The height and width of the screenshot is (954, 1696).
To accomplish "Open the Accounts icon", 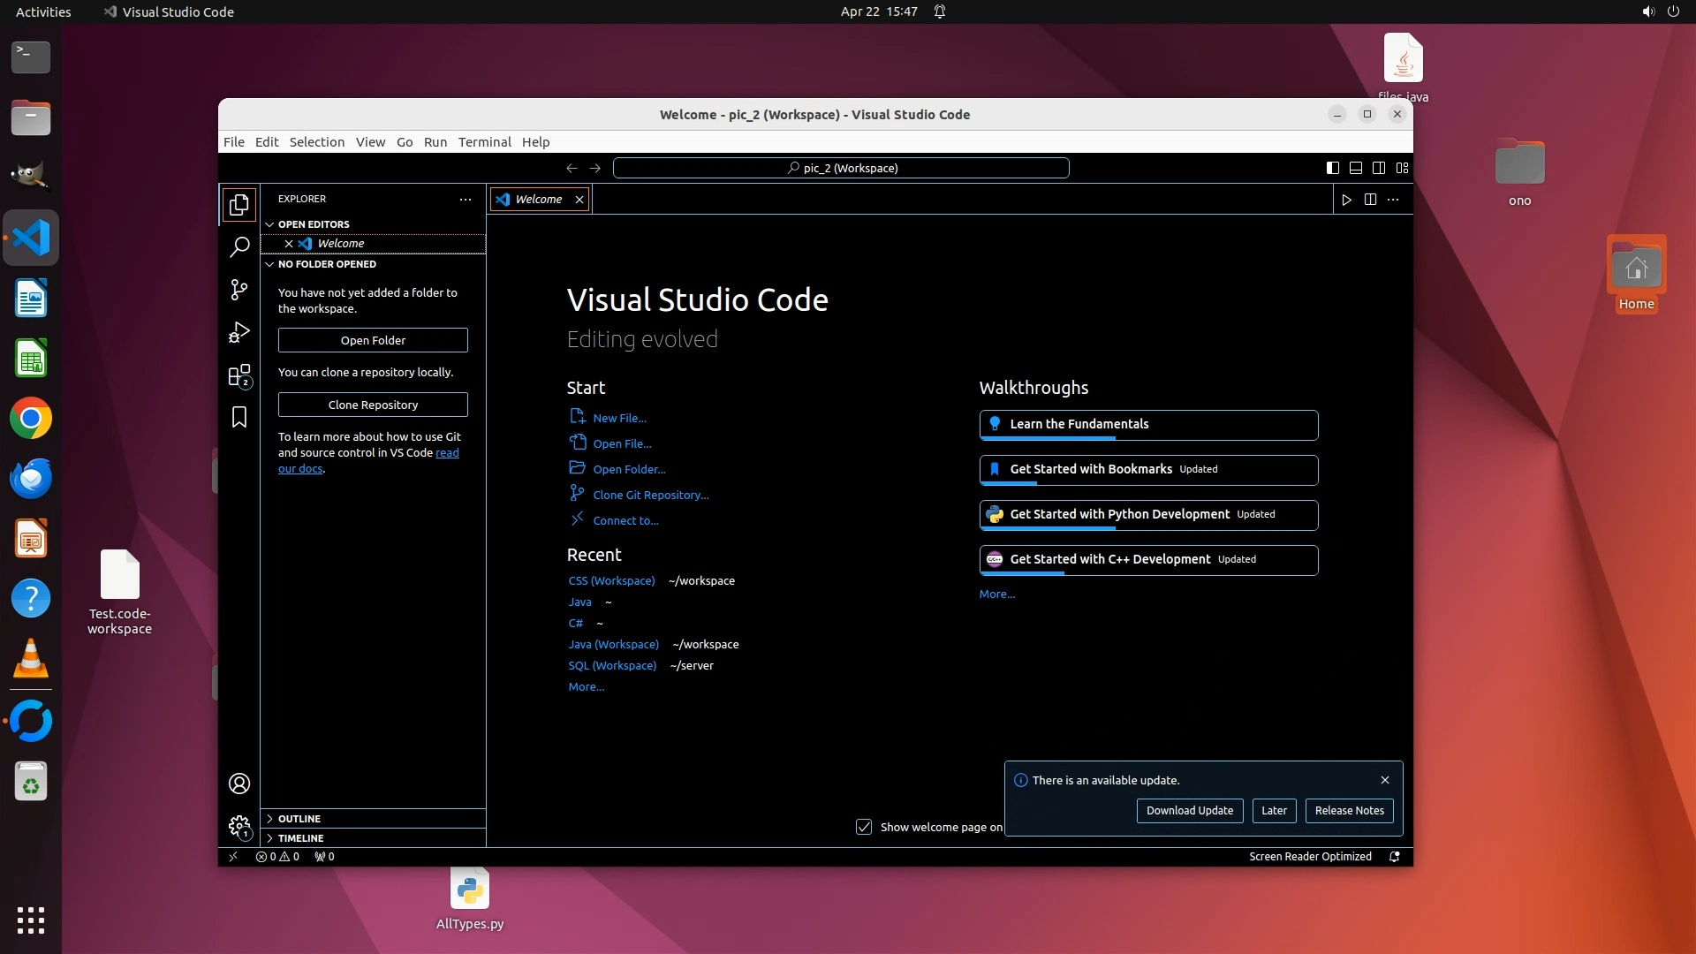I will (x=239, y=784).
